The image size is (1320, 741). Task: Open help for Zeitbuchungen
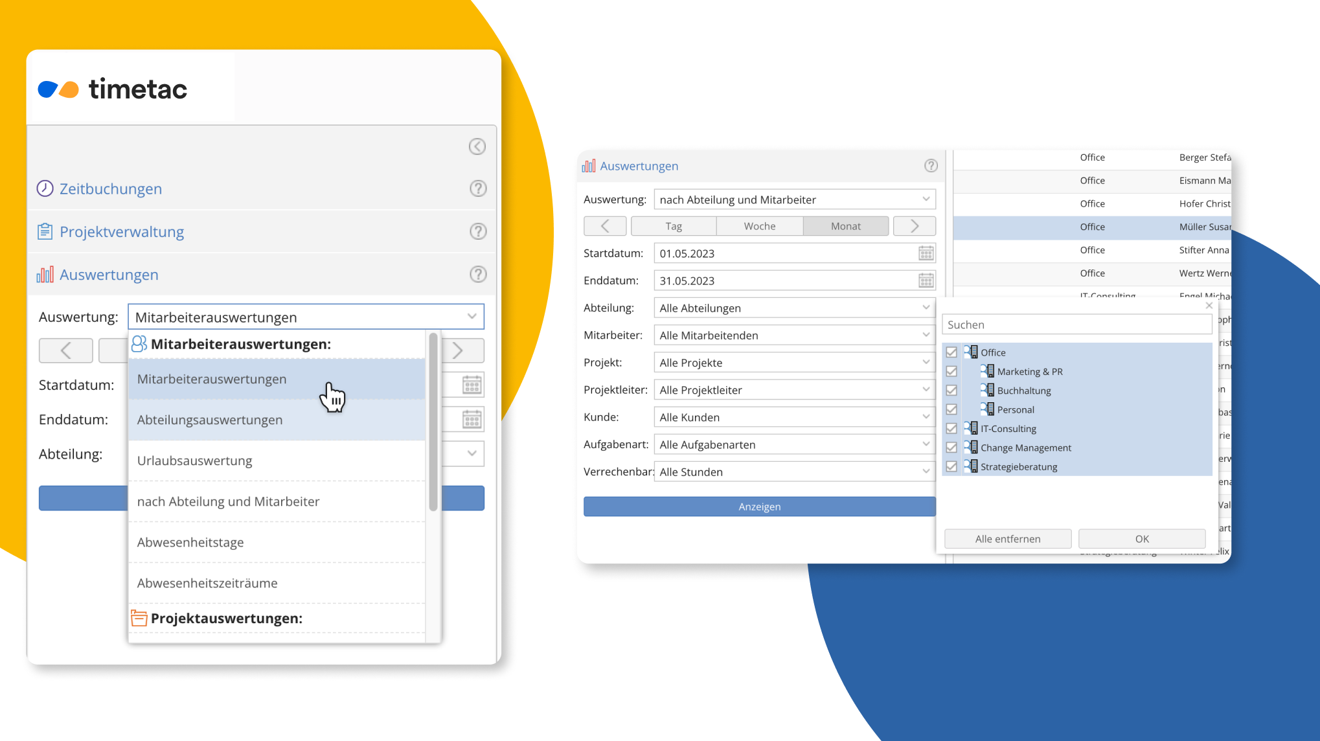[x=478, y=188]
